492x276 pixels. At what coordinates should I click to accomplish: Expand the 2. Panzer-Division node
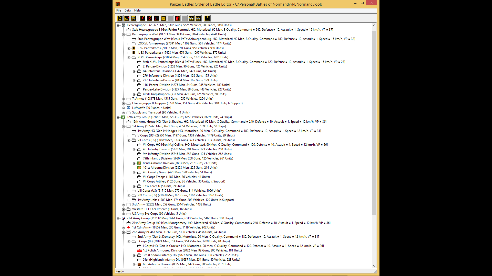click(134, 67)
